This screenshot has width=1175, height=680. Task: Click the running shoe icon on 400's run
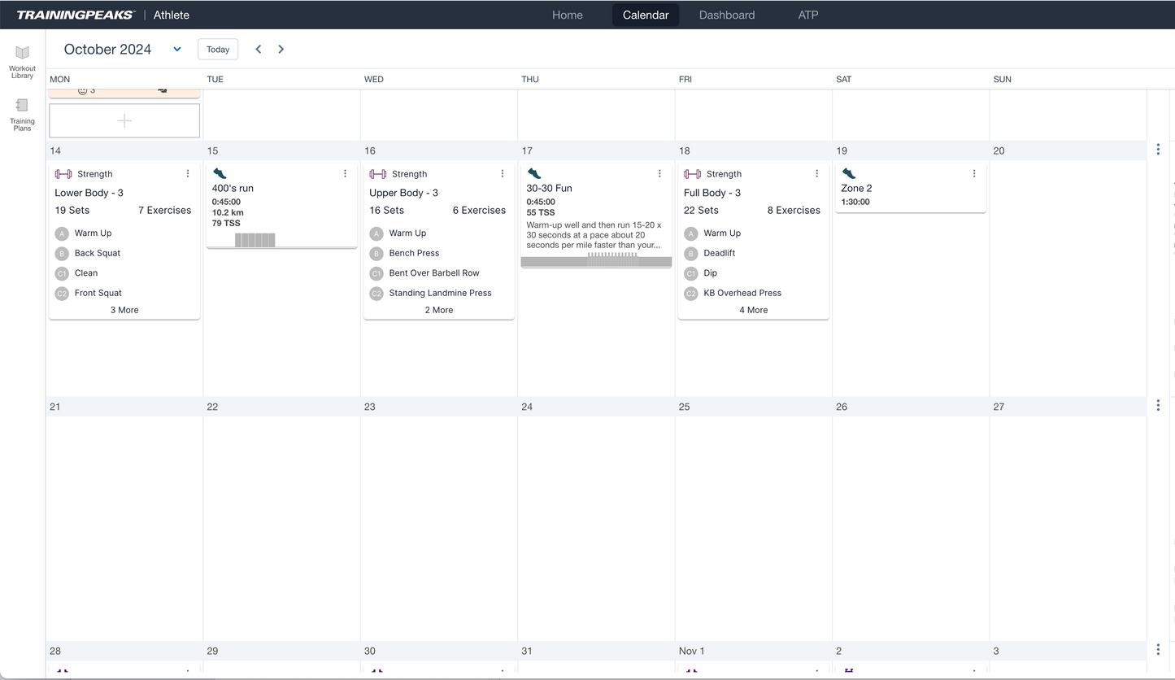(x=220, y=173)
